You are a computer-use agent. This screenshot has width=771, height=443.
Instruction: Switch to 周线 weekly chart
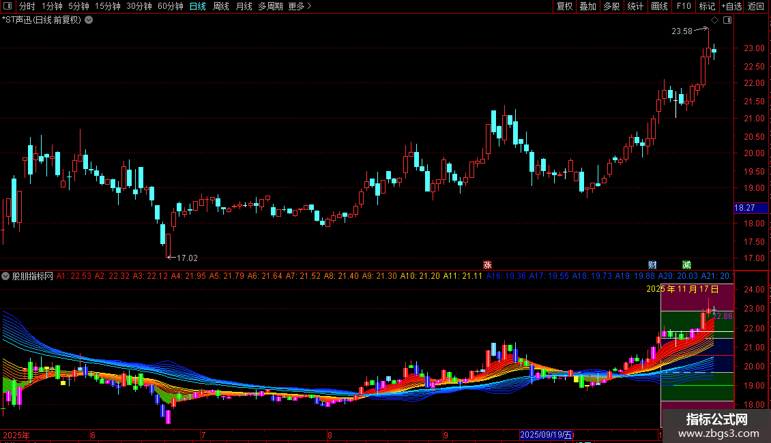[221, 6]
